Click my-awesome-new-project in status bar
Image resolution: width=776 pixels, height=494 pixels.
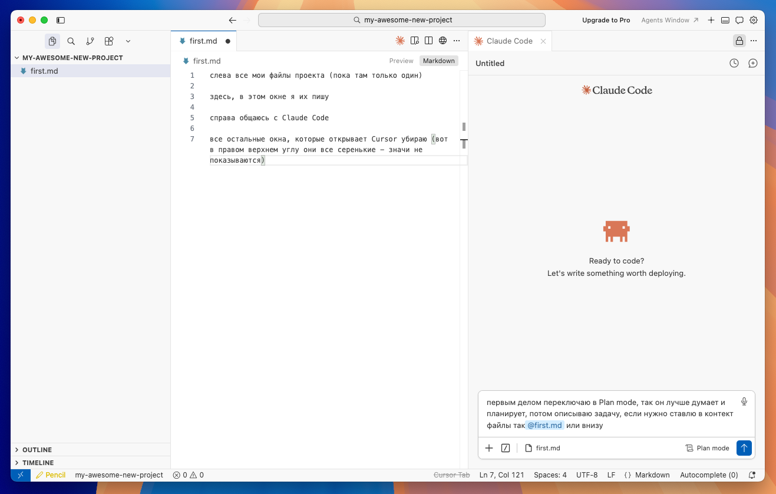click(x=119, y=475)
